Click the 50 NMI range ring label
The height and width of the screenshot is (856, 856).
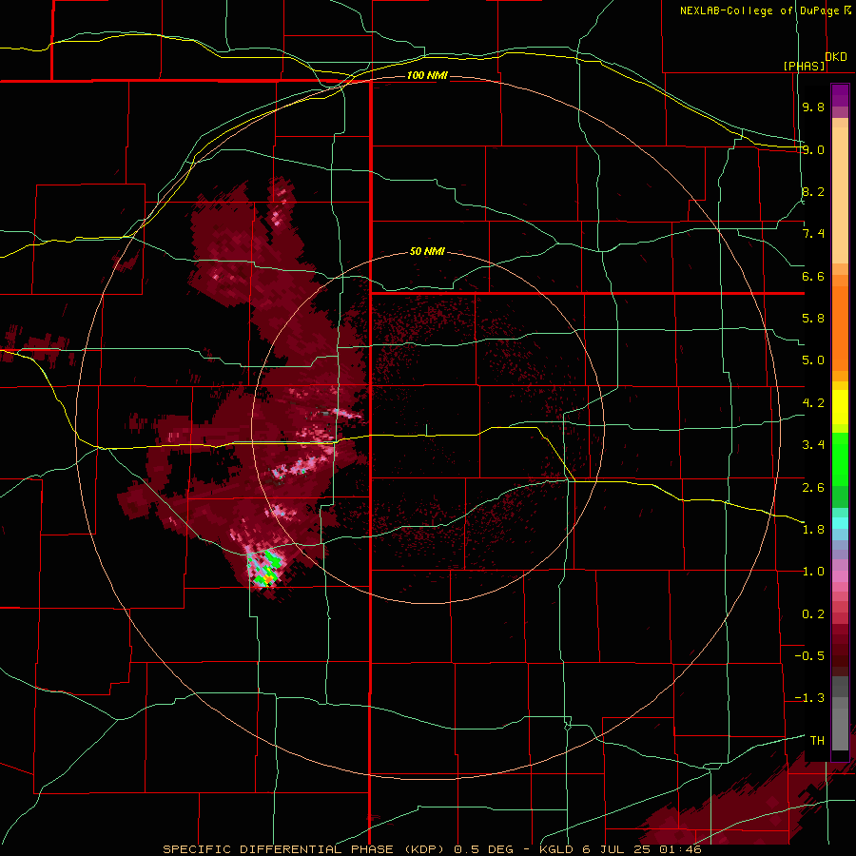point(427,251)
